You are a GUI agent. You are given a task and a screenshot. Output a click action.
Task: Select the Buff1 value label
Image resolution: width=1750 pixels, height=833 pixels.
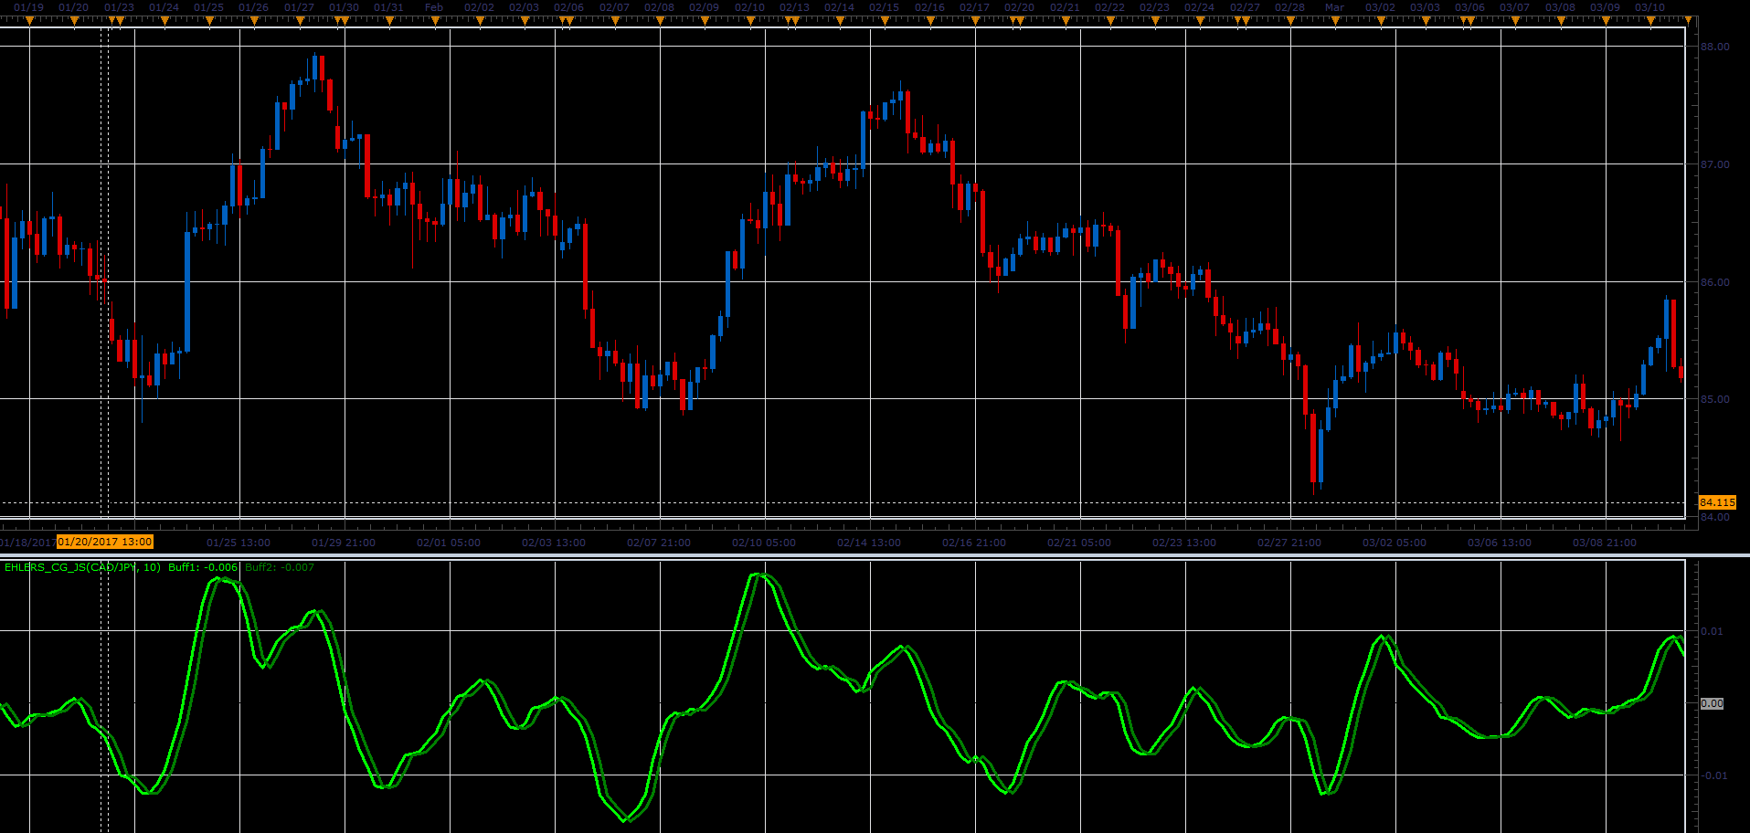pos(203,567)
